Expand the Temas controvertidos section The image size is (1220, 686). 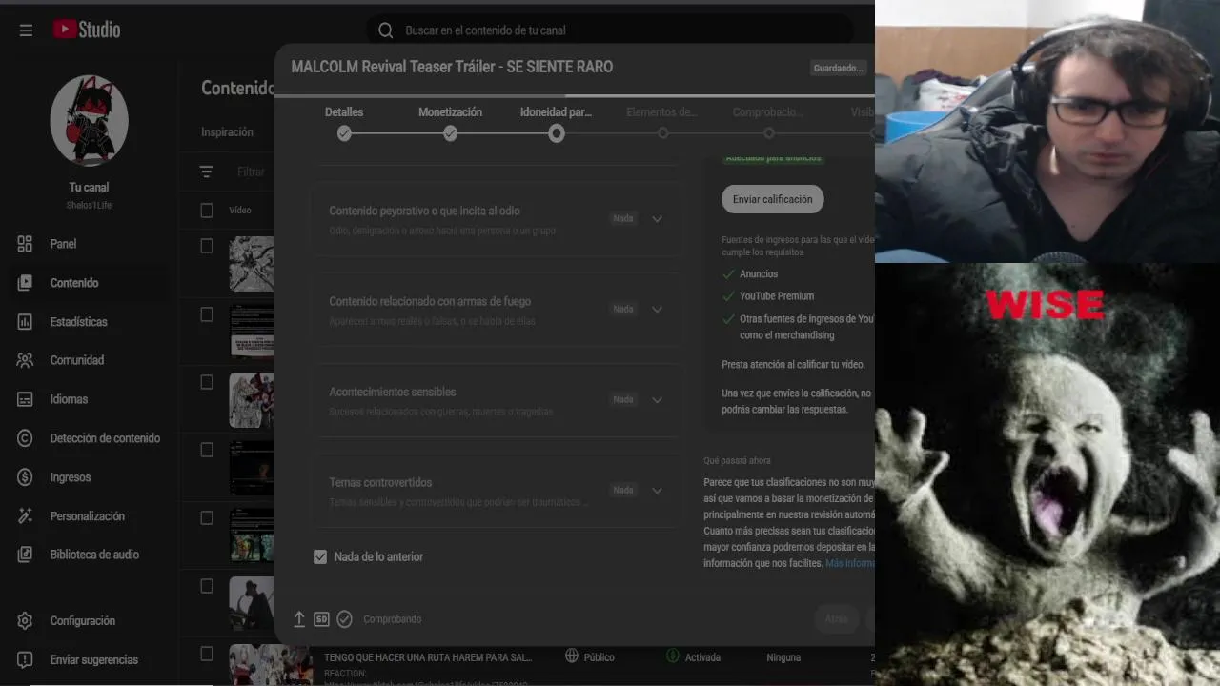point(657,490)
